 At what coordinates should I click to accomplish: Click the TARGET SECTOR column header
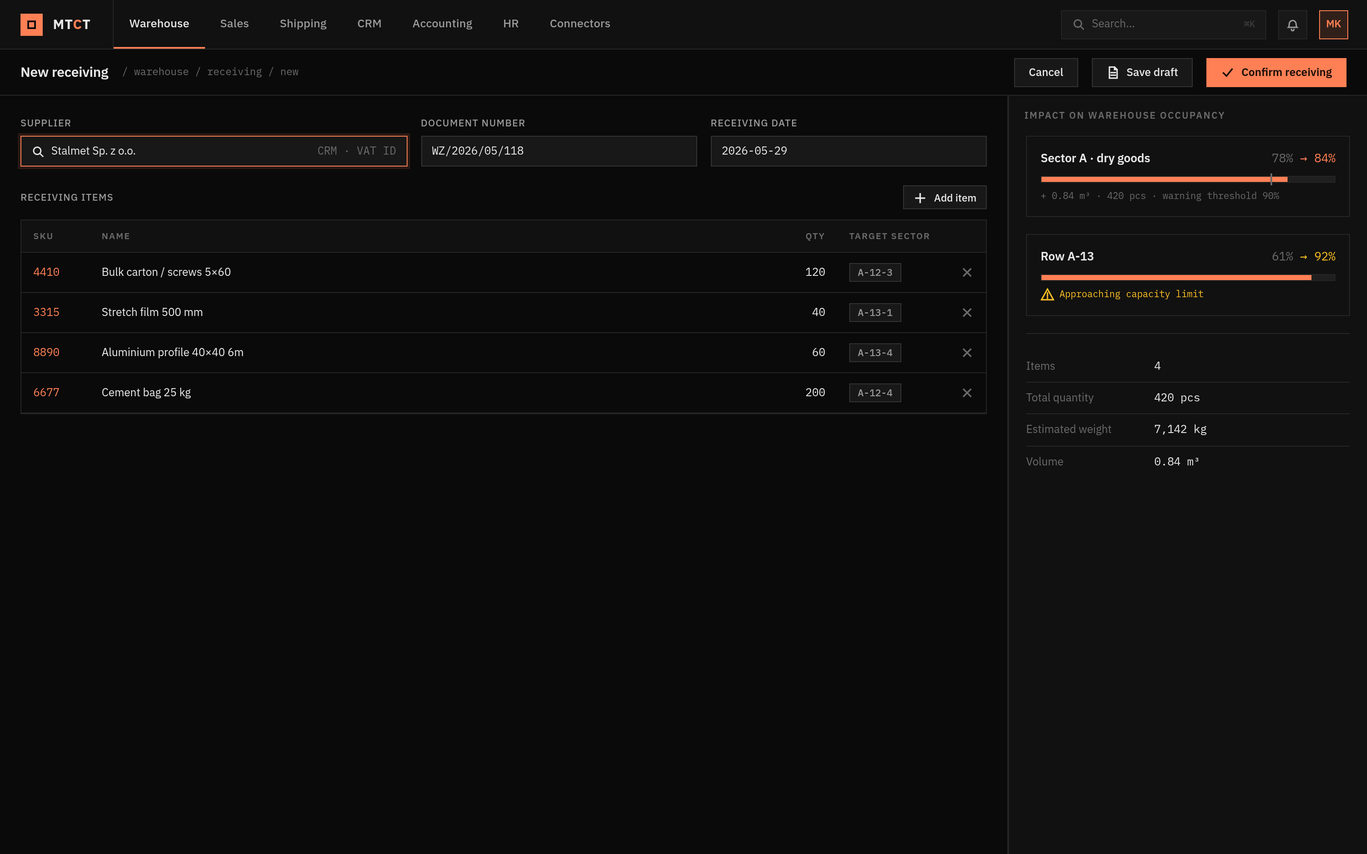point(889,236)
